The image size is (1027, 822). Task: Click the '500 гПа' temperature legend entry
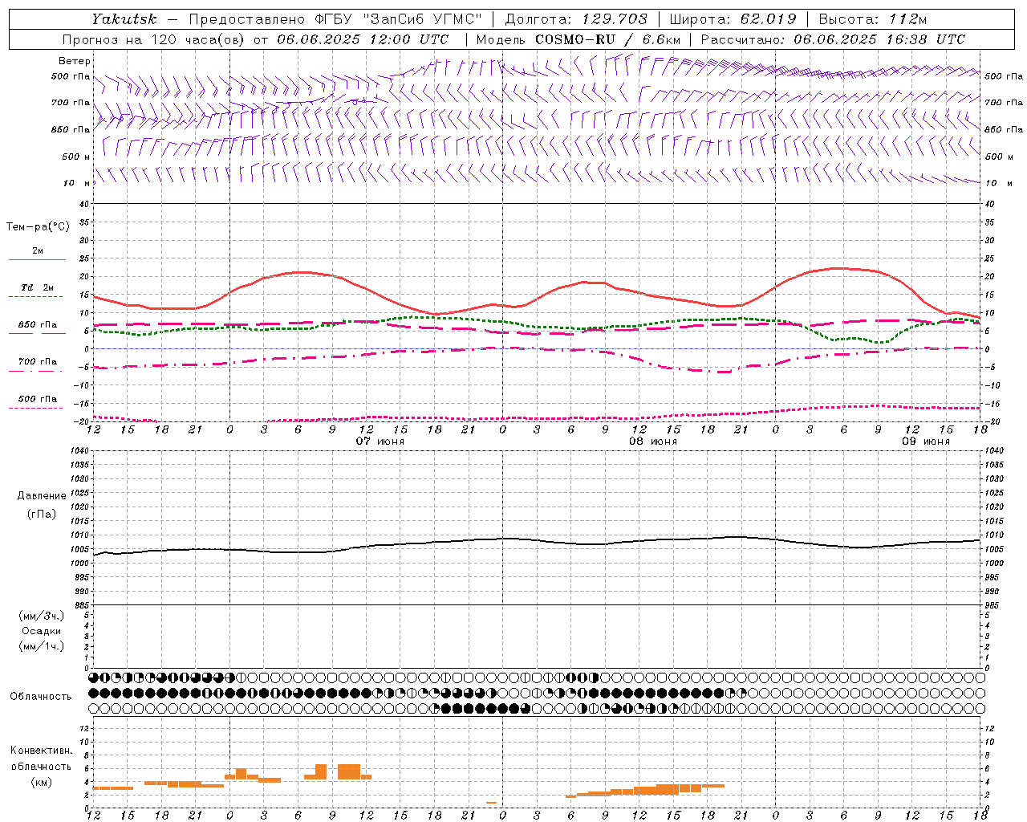(37, 399)
